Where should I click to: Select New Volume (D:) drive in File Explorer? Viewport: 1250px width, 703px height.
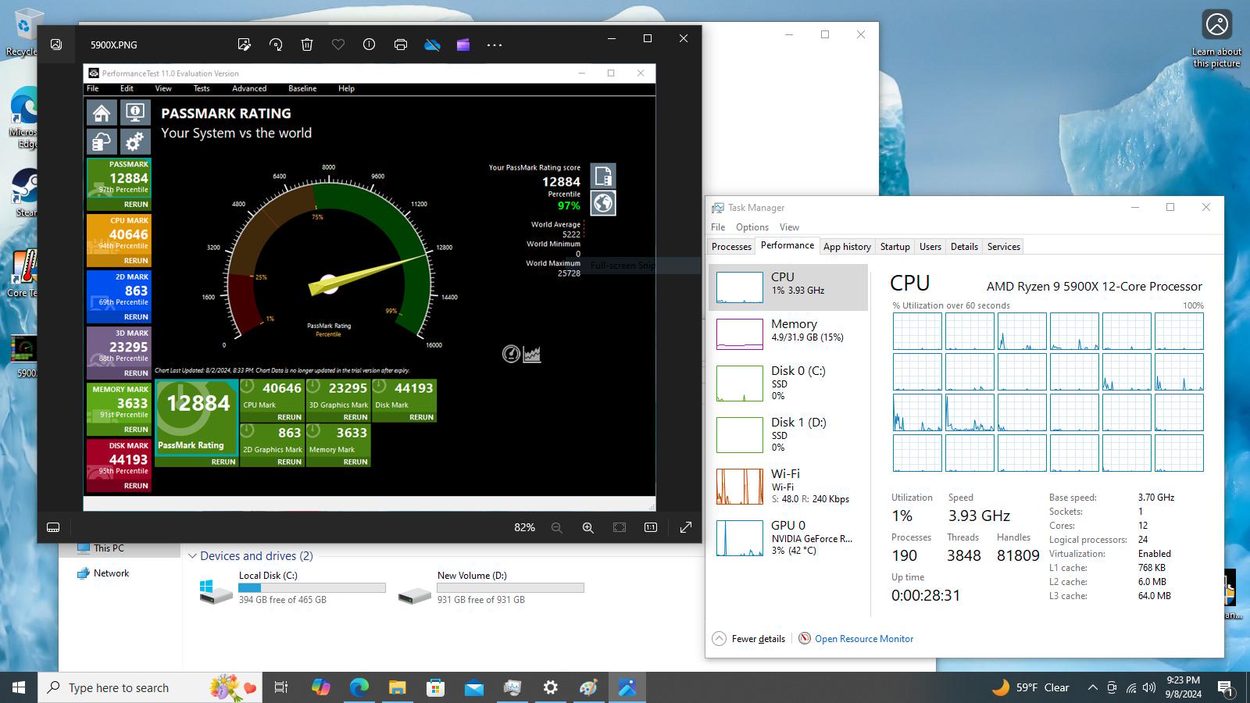point(491,587)
